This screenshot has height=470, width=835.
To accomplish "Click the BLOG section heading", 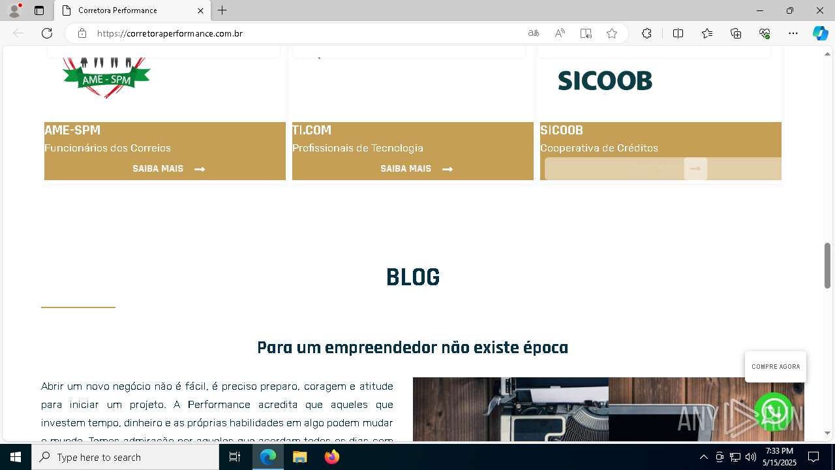I will (x=413, y=277).
